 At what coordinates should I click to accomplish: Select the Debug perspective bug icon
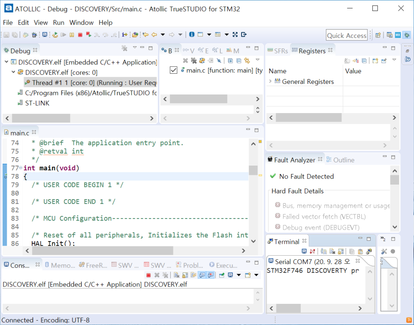pos(407,35)
